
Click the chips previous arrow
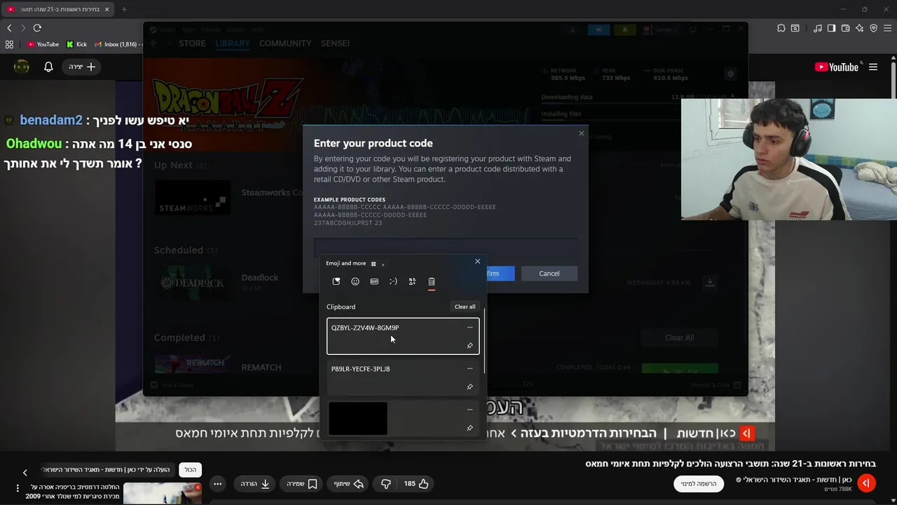click(25, 473)
